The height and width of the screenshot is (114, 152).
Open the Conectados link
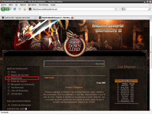pos(17,94)
